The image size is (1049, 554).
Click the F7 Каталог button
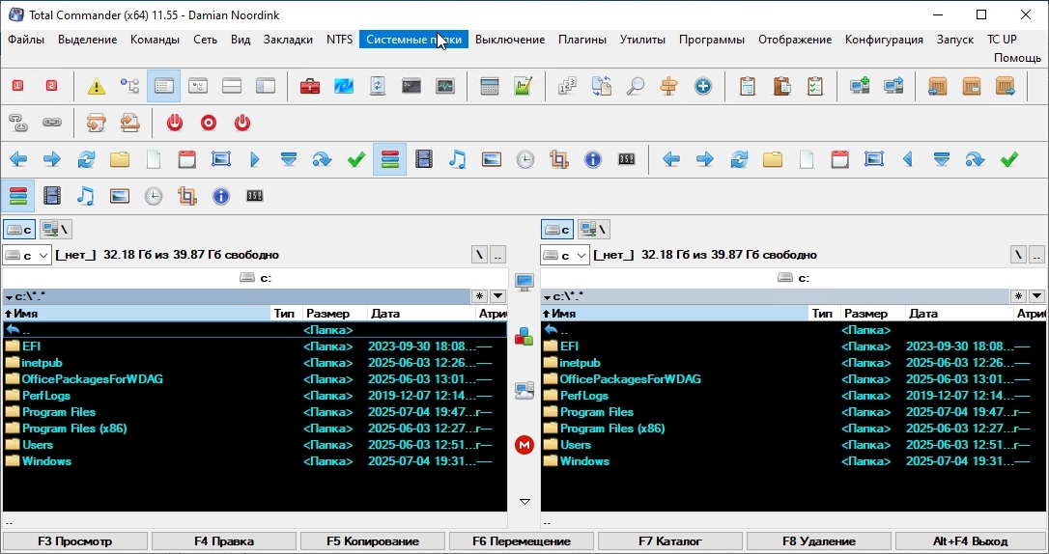click(x=670, y=541)
